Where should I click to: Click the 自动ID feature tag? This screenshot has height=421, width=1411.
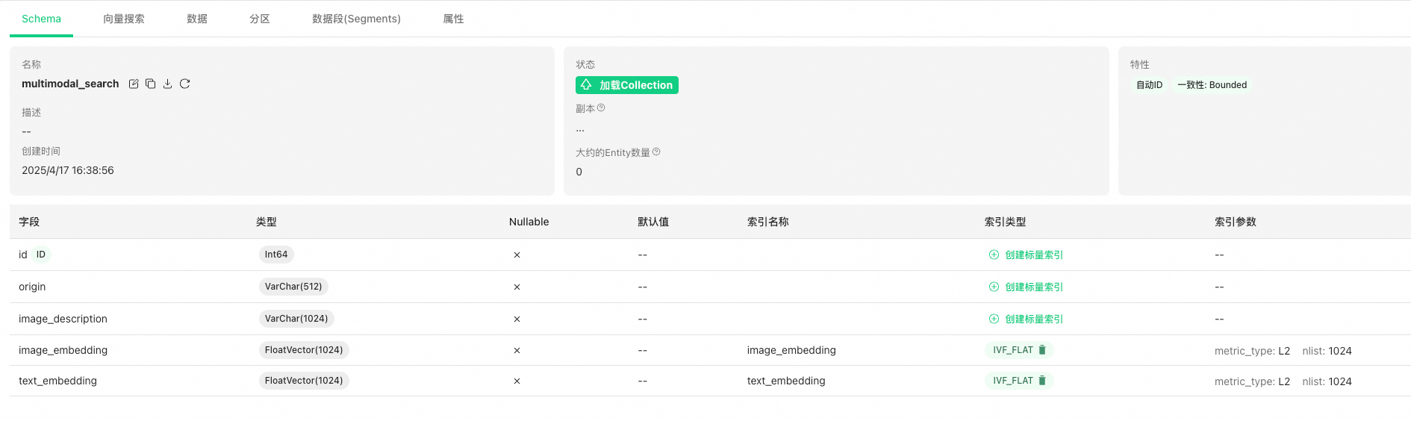click(1149, 85)
